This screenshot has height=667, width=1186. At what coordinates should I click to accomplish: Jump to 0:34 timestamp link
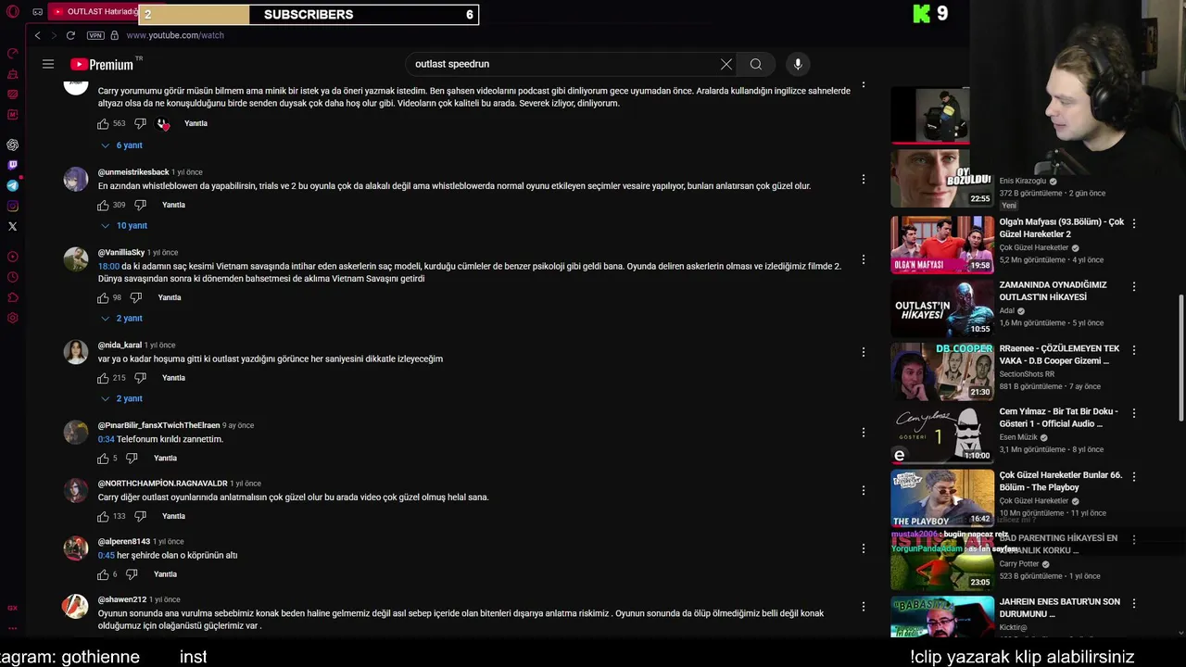coord(107,439)
